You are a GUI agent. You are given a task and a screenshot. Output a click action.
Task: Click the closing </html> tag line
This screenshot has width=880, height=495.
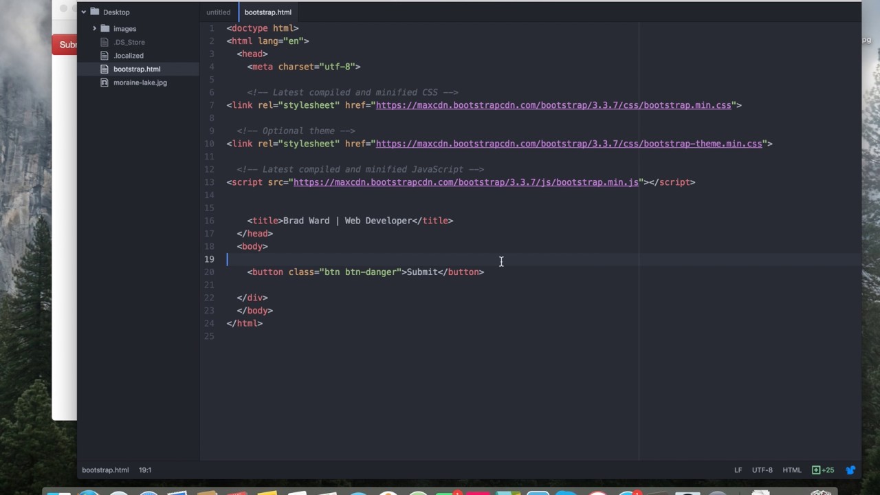point(245,323)
